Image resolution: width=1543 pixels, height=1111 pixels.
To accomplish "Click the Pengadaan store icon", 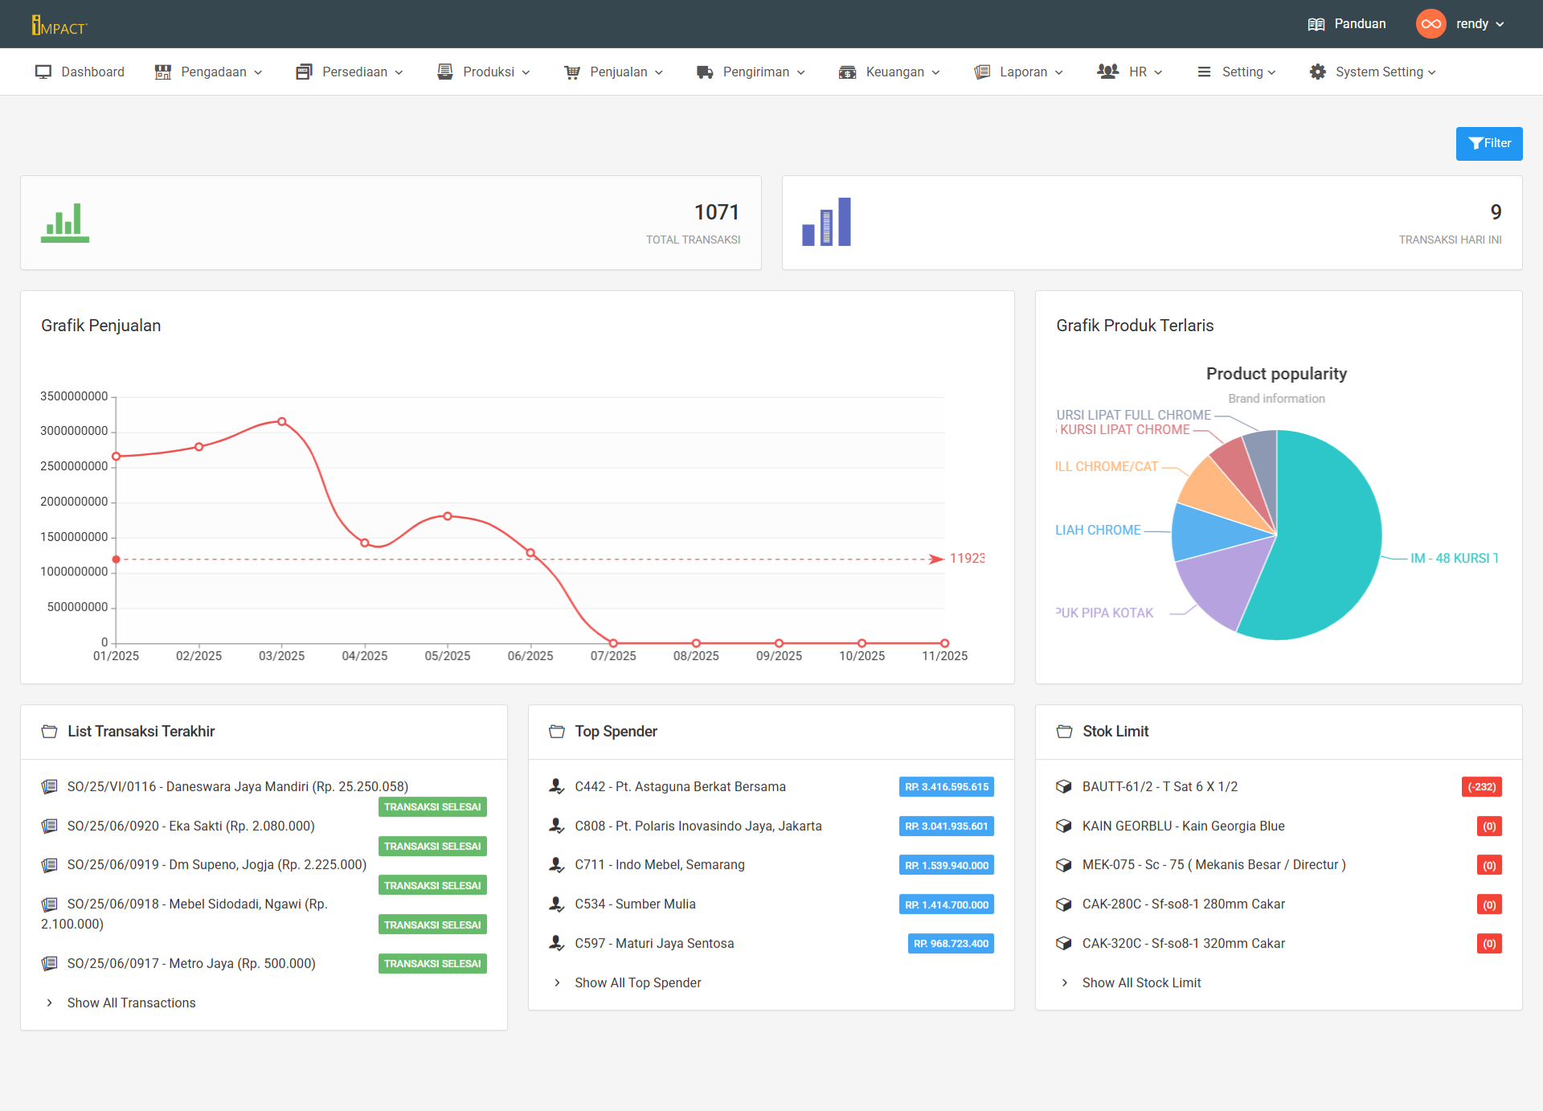I will (x=163, y=72).
